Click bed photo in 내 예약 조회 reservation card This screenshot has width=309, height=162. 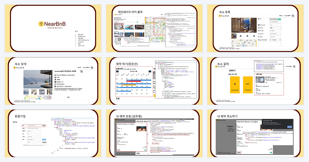click(x=141, y=129)
